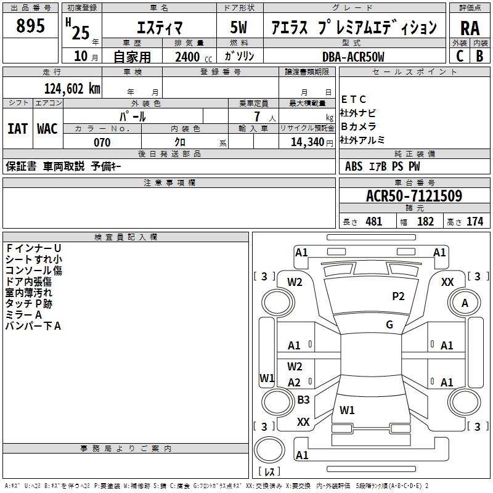493x493 pixels.
Task: Click the circled A wheel mark
Action: 465,303
